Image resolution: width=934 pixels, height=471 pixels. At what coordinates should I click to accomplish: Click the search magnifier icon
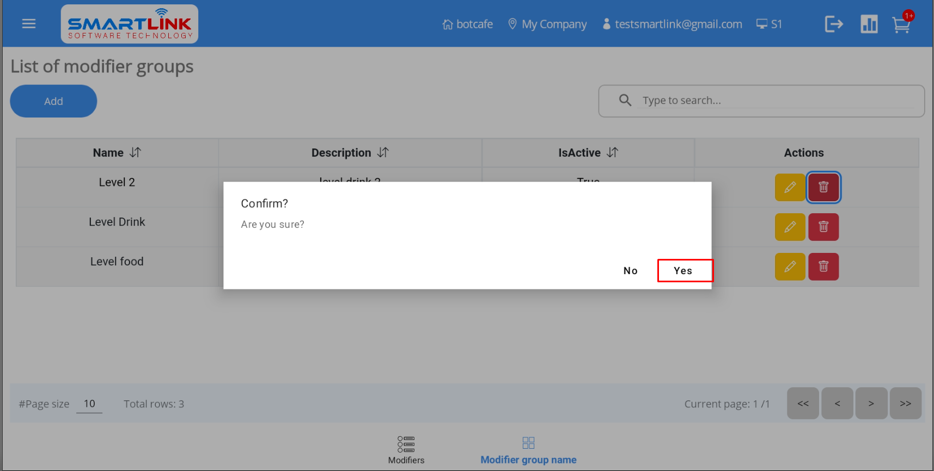click(x=625, y=101)
